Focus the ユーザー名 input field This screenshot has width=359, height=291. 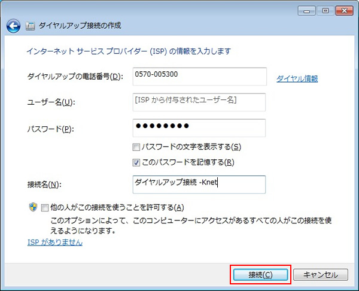coord(199,102)
